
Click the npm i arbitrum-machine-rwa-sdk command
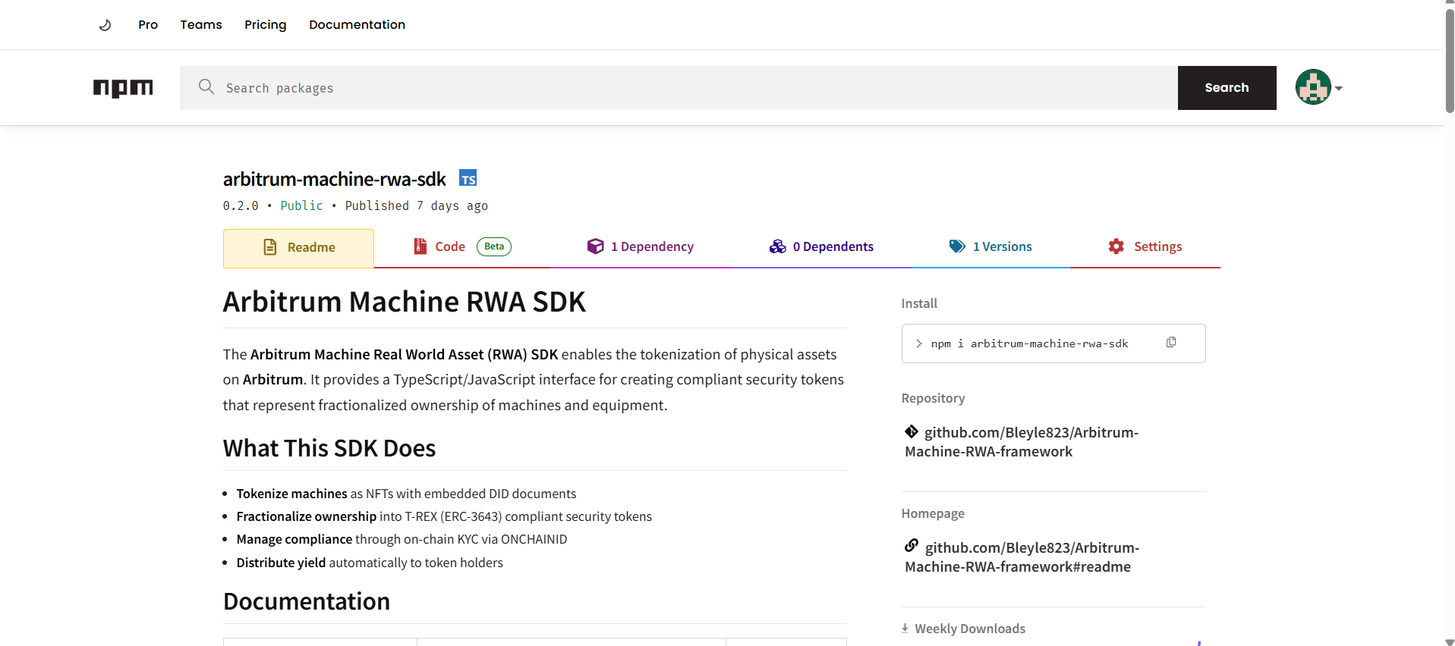click(x=1029, y=343)
